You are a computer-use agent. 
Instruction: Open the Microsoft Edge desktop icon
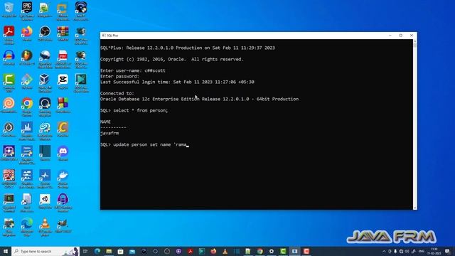(x=27, y=227)
